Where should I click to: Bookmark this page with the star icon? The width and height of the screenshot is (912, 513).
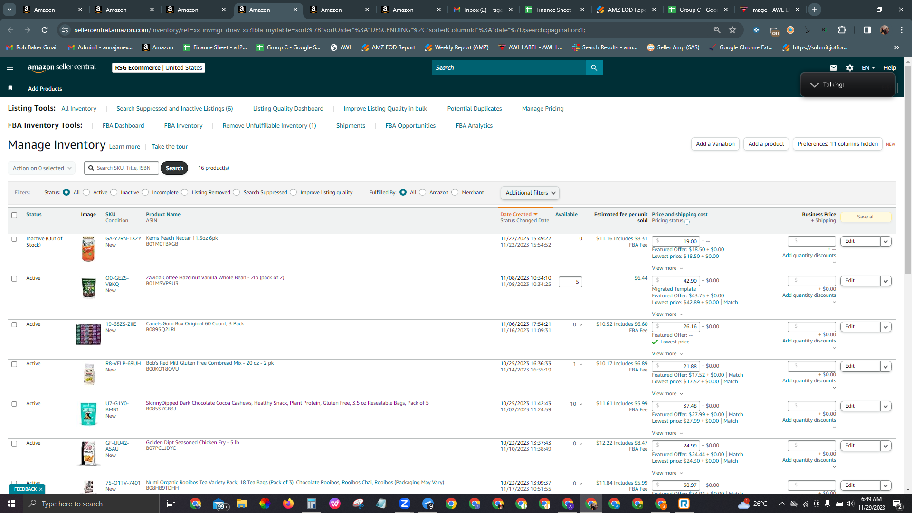[732, 30]
